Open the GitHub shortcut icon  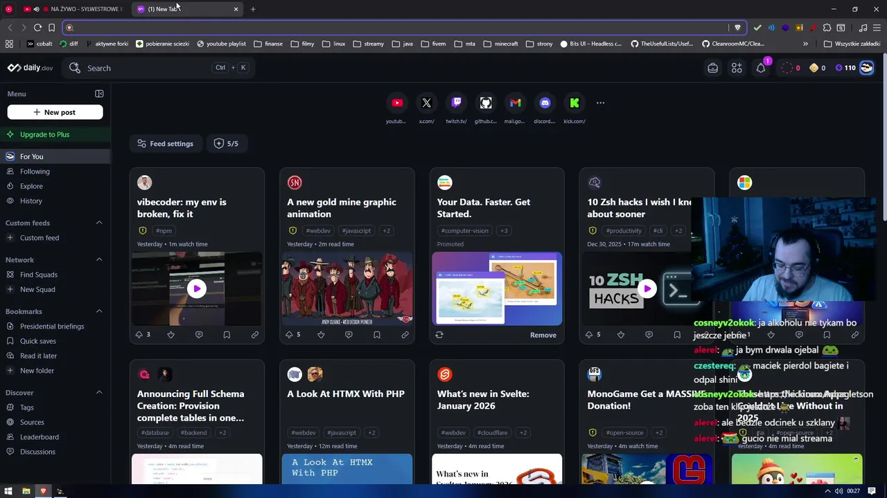(x=486, y=103)
